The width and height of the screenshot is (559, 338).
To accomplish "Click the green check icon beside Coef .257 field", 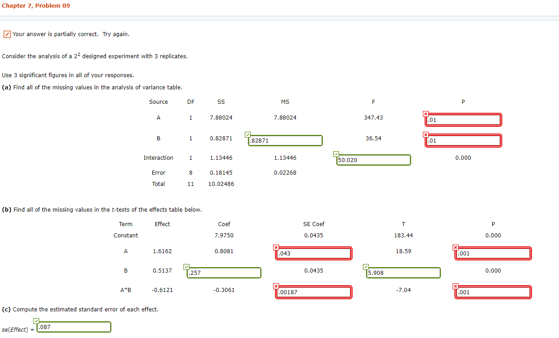I will pyautogui.click(x=187, y=267).
